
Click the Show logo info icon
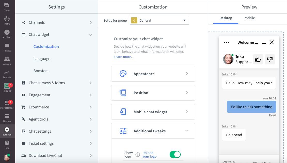click(138, 155)
